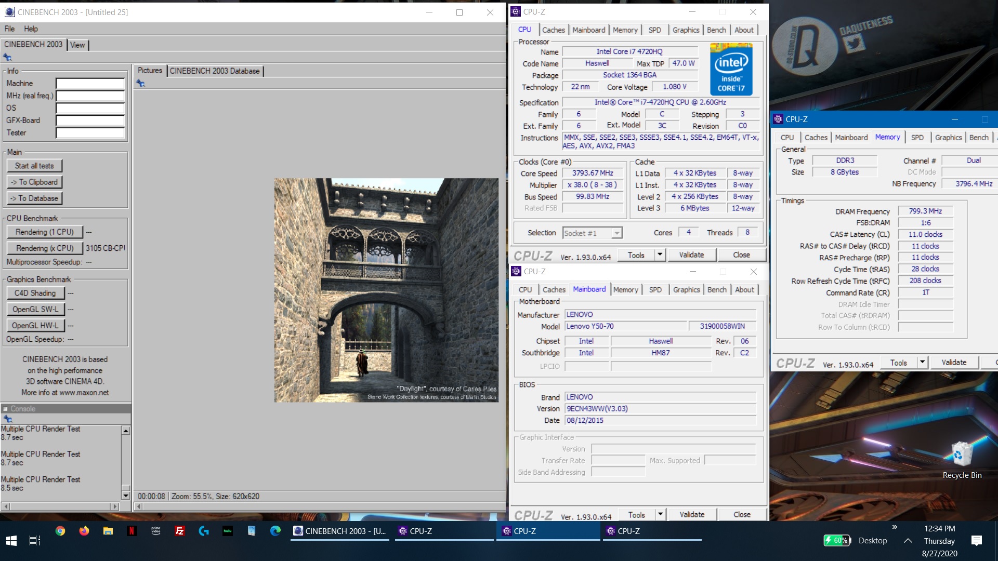This screenshot has height=561, width=998.
Task: Click the rendered Daylight scene image
Action: 386,290
